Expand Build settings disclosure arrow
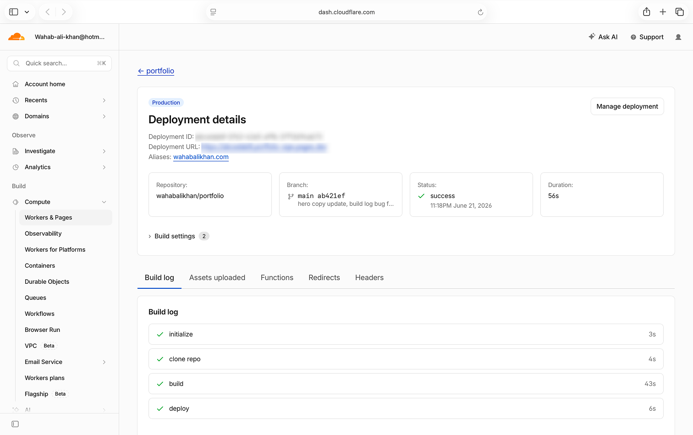Viewport: 693px width, 435px height. (149, 237)
